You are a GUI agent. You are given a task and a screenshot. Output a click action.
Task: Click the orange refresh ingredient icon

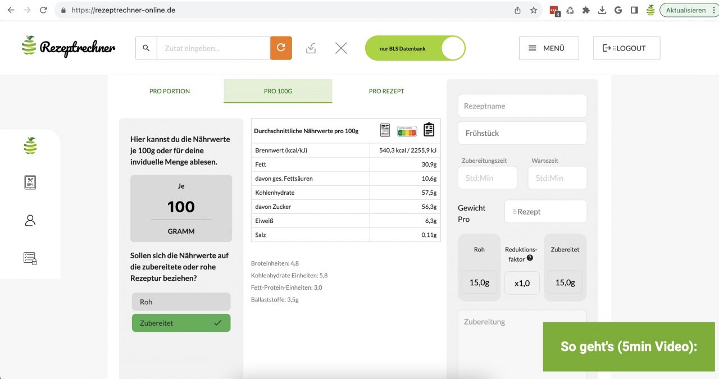281,48
